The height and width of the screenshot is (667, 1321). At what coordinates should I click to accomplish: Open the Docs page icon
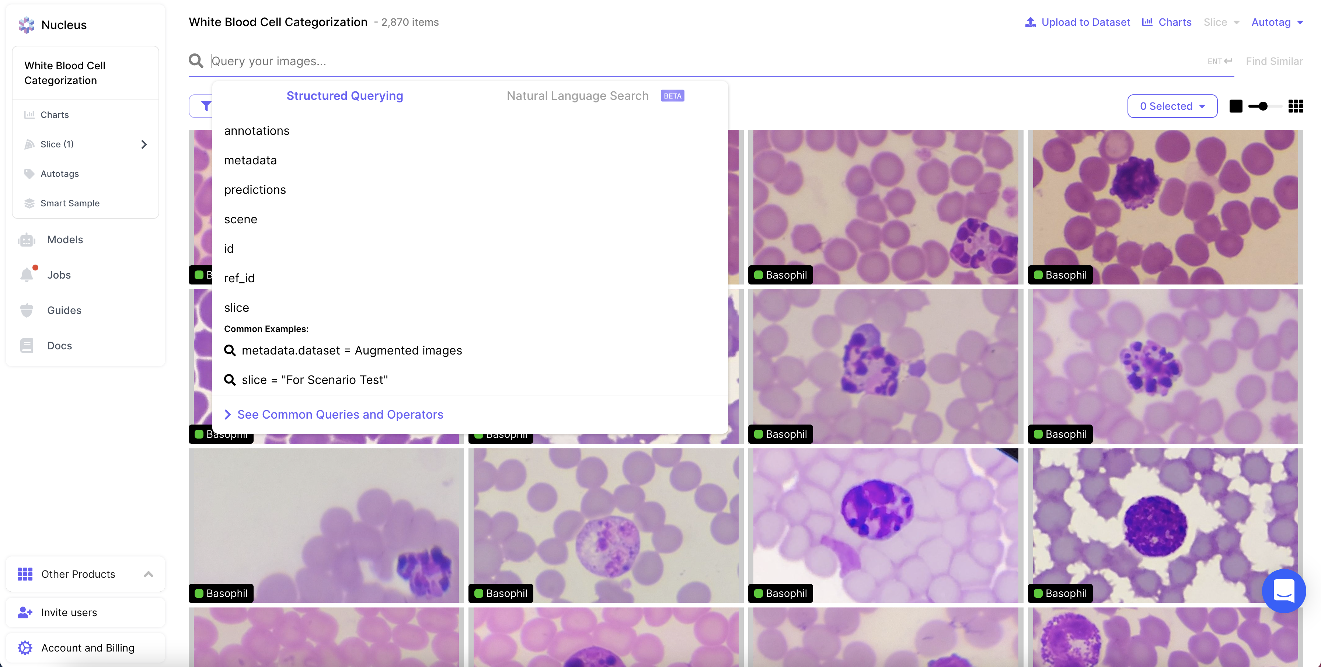point(27,346)
